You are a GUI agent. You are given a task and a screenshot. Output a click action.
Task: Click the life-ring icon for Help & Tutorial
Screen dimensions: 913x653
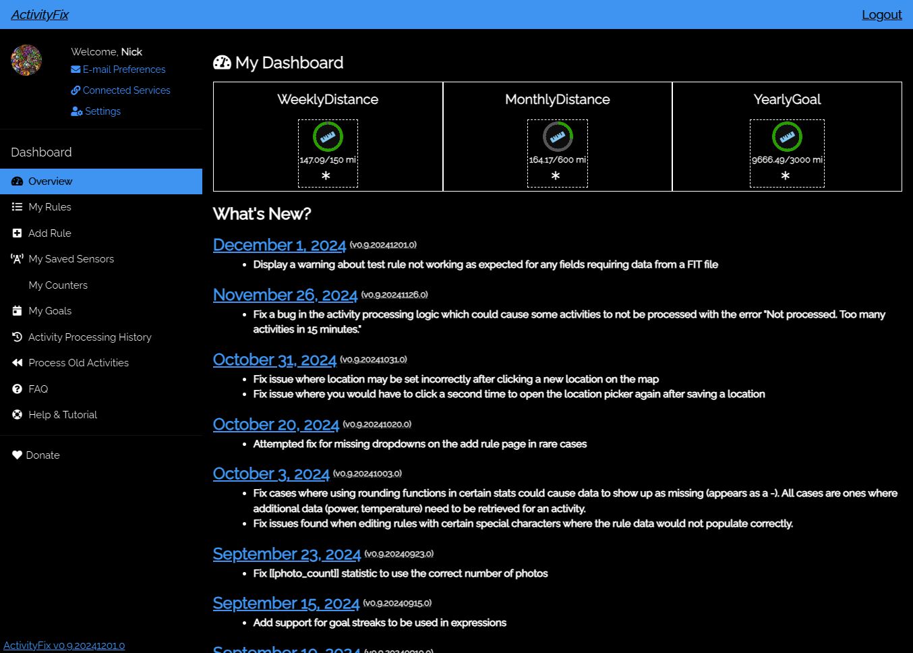tap(17, 414)
